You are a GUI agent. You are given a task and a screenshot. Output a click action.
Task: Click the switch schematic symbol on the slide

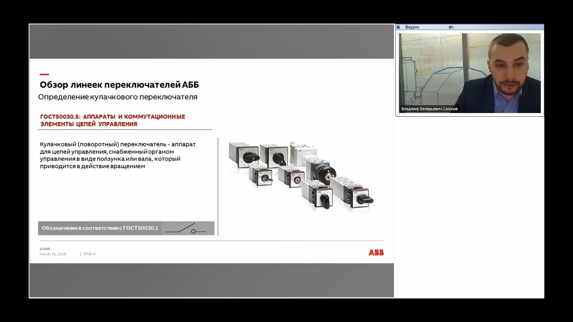[x=185, y=228]
